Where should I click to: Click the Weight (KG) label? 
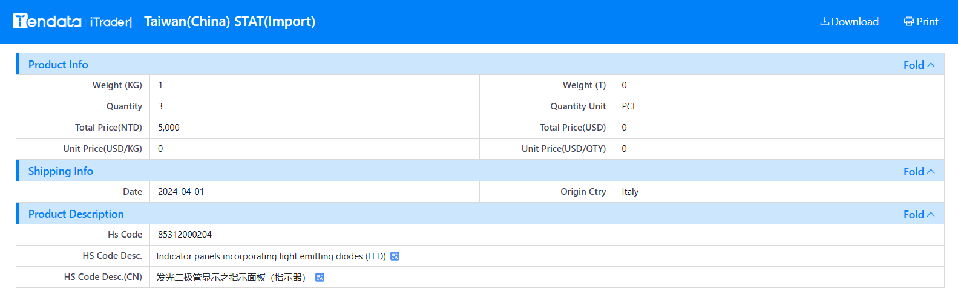pos(117,85)
